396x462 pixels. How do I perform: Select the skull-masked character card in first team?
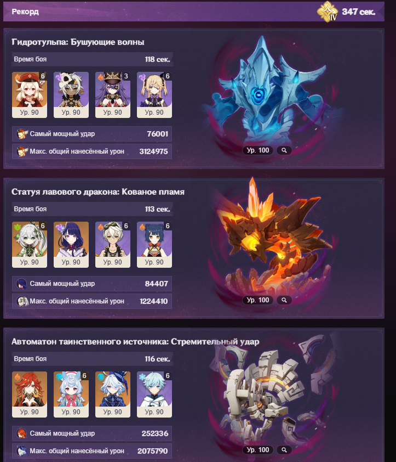point(71,95)
